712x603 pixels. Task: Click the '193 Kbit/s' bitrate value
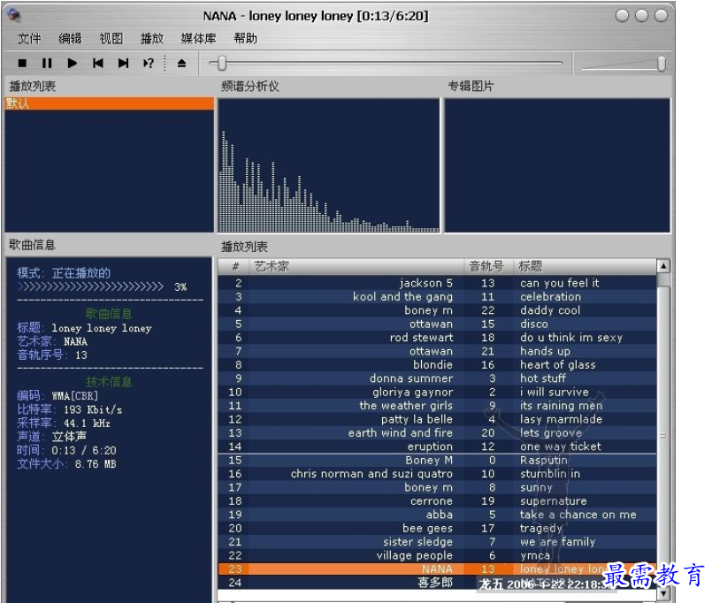click(x=93, y=409)
